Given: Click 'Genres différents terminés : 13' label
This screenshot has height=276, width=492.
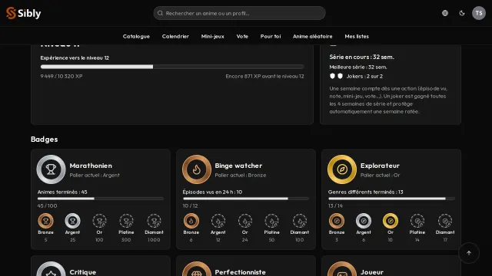Looking at the screenshot, I should tap(366, 192).
